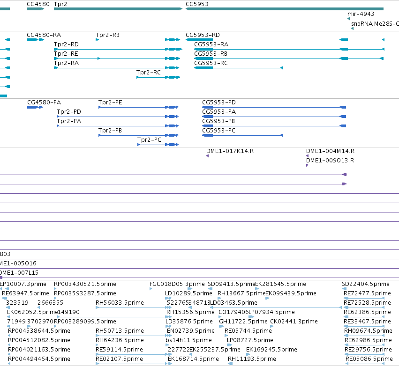Select transcript label Tpr2-RA
The image size is (399, 366).
click(x=66, y=63)
